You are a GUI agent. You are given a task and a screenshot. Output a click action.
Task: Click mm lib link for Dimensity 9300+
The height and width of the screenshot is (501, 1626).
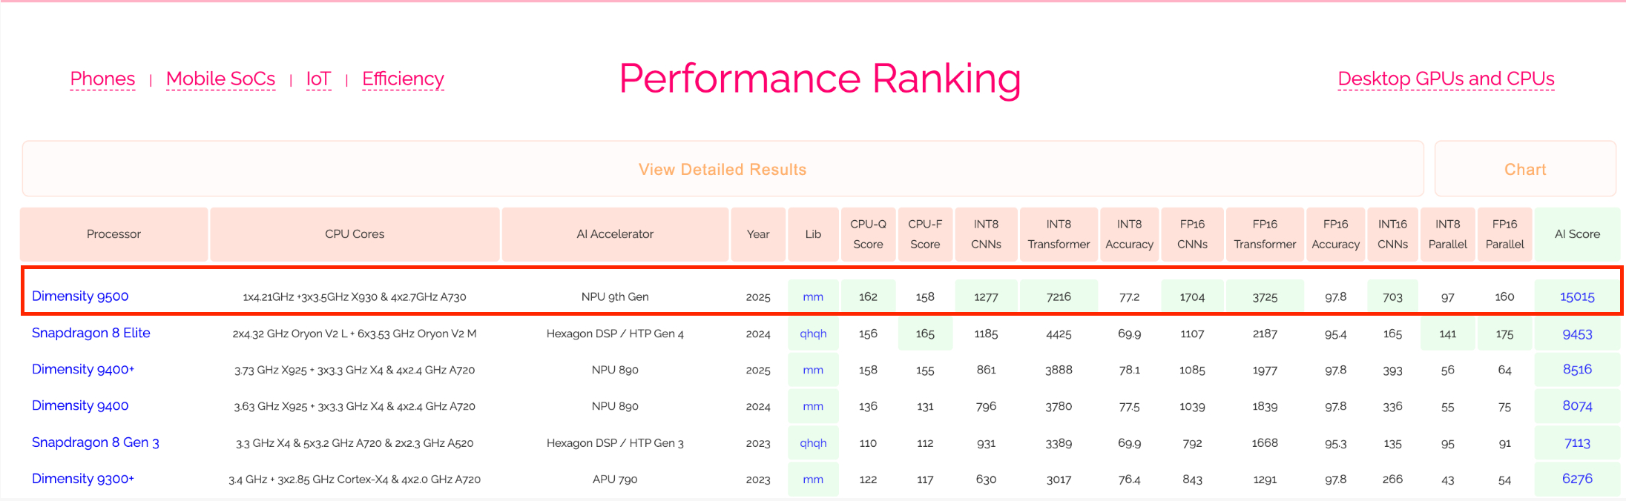813,480
